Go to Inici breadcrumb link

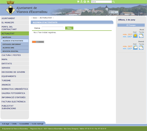[35, 18]
